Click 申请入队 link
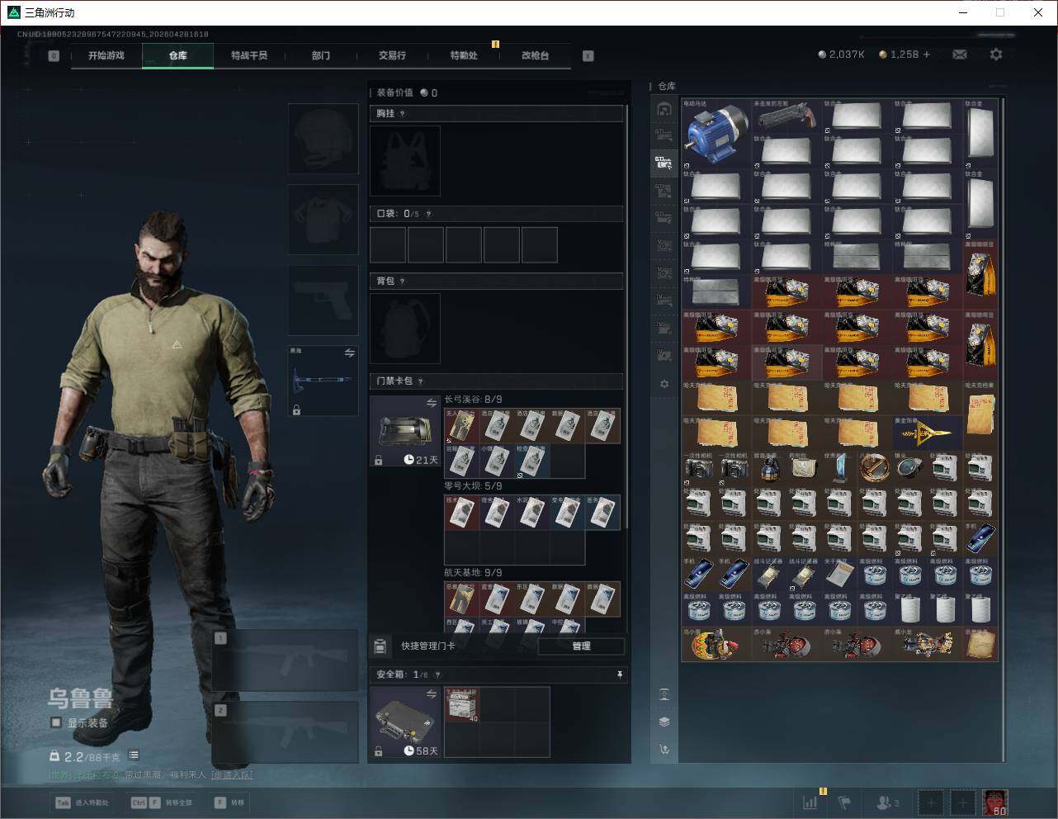The width and height of the screenshot is (1058, 819). point(232,775)
